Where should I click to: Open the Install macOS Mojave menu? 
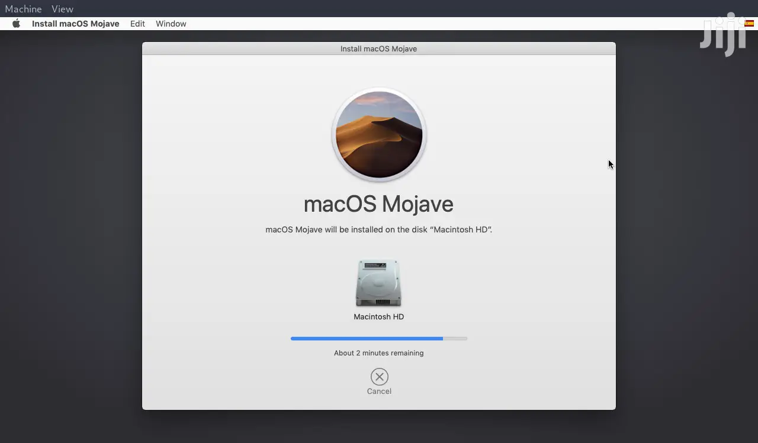tap(76, 24)
